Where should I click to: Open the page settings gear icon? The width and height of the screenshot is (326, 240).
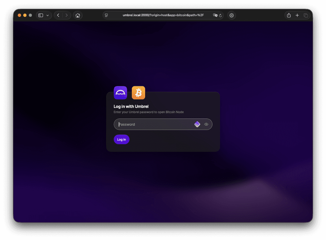(x=231, y=15)
